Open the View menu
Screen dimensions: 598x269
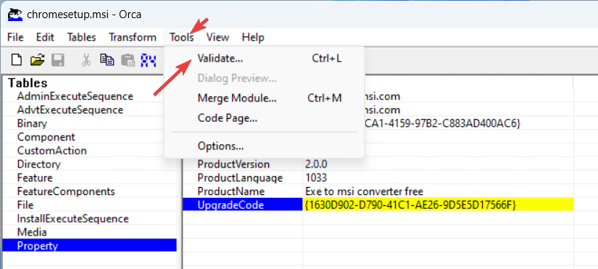coord(217,38)
